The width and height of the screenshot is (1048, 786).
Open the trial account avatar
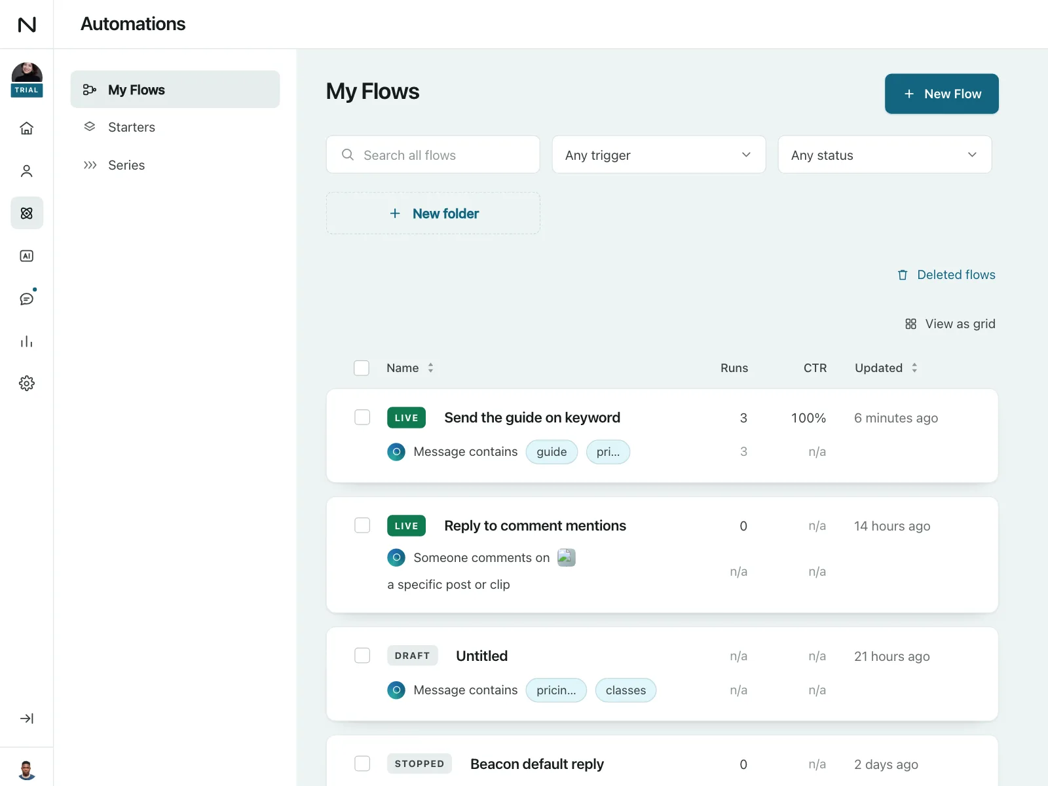[x=27, y=79]
